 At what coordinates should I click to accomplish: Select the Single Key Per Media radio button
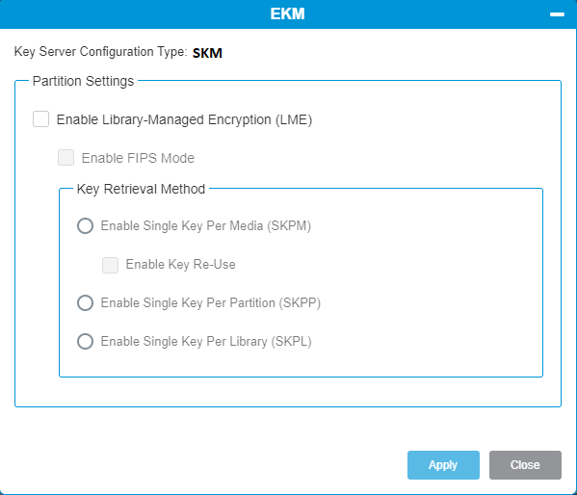click(x=85, y=225)
